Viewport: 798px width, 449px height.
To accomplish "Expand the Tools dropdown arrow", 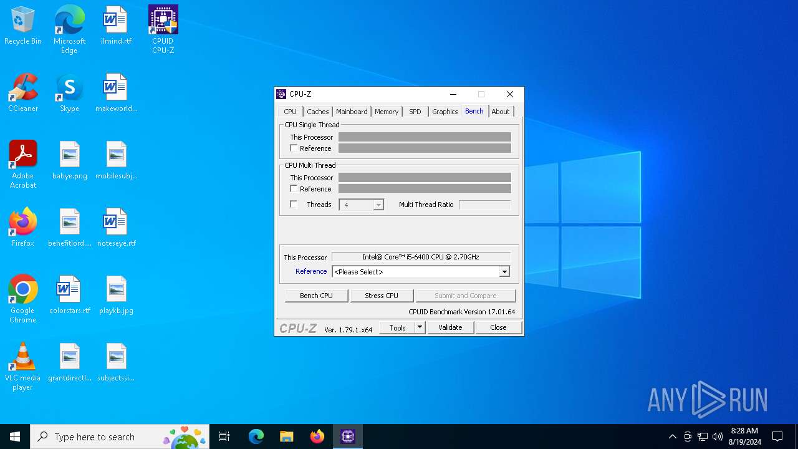I will 420,327.
